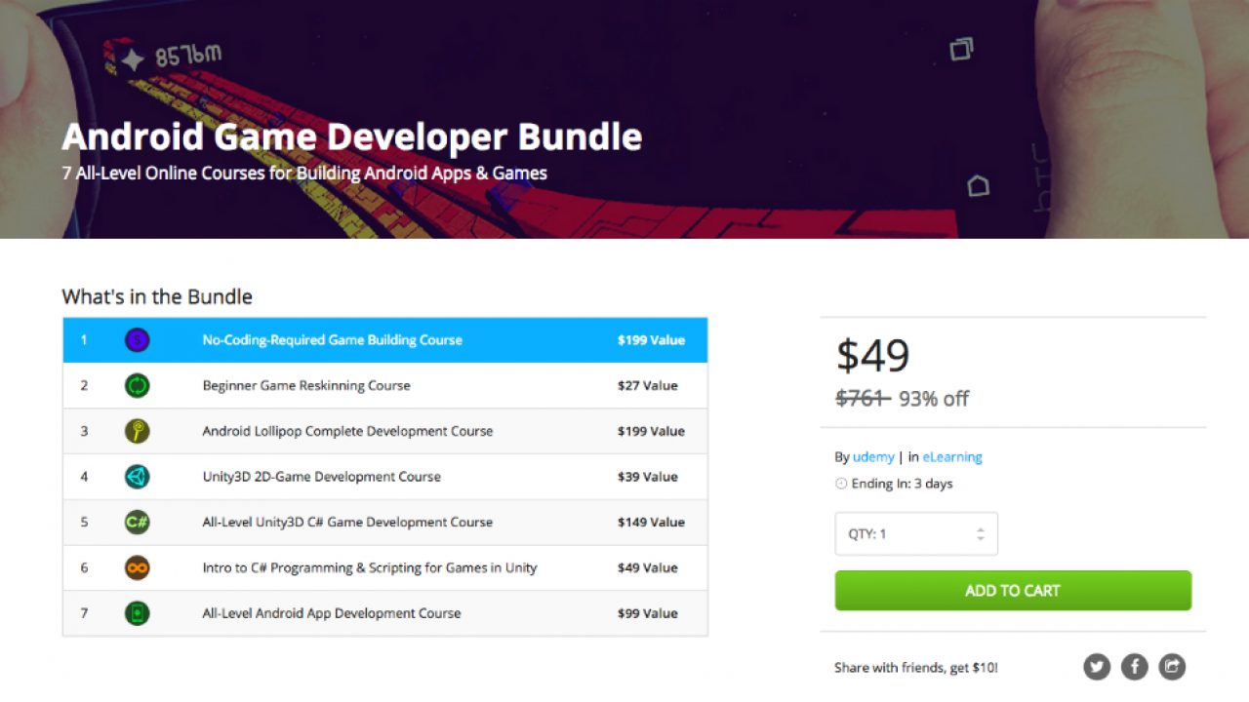Click the round share arrow icon

click(x=1172, y=667)
